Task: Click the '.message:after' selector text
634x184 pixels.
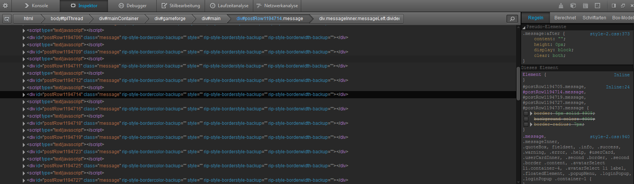Action: 542,34
